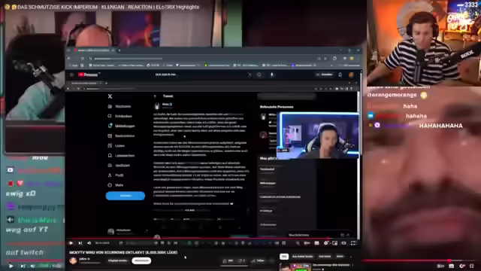Toggle subtitles button in inner player

coord(316,243)
